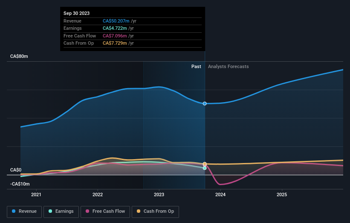Select the 2024 x-axis label
Viewport: 350px width, 223px height.
coord(220,194)
